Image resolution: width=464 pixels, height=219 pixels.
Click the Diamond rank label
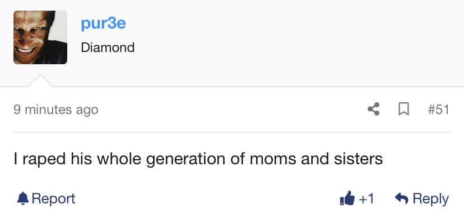click(x=108, y=47)
